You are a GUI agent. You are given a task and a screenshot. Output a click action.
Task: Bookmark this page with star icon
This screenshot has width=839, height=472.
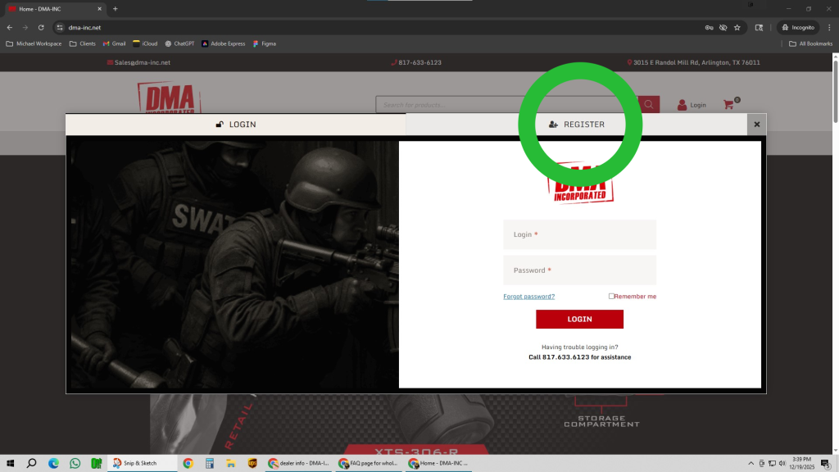coord(737,27)
